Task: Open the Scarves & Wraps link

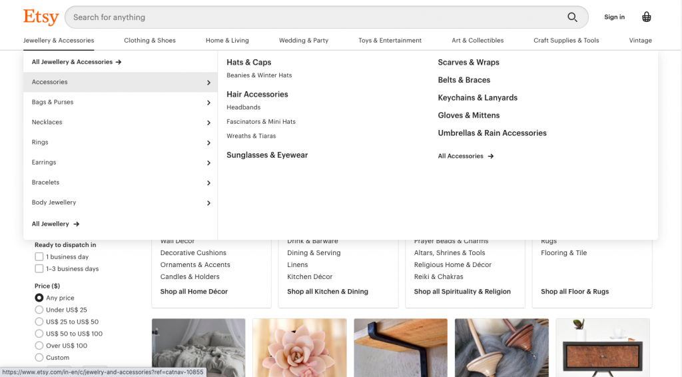Action: [x=468, y=63]
